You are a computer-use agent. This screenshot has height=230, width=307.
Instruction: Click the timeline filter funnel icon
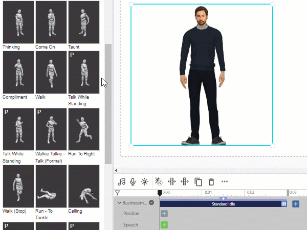(x=118, y=193)
